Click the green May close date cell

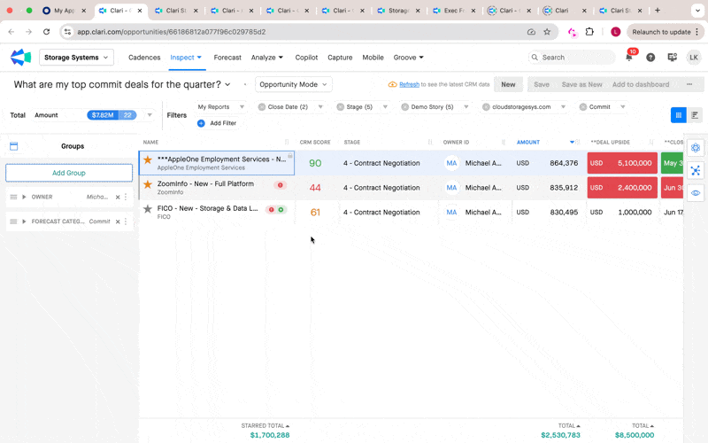click(x=672, y=163)
